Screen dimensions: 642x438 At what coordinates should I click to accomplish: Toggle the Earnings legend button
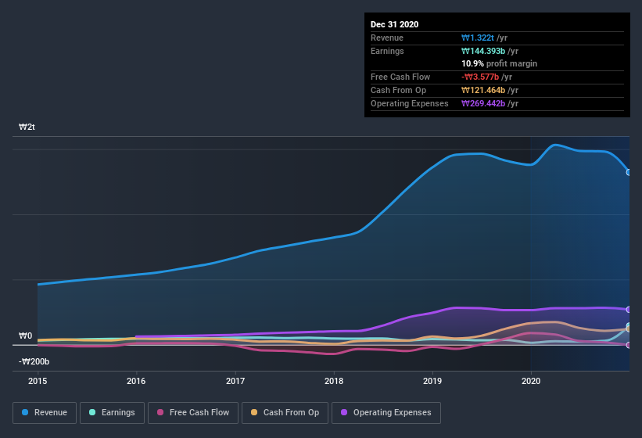(112, 413)
